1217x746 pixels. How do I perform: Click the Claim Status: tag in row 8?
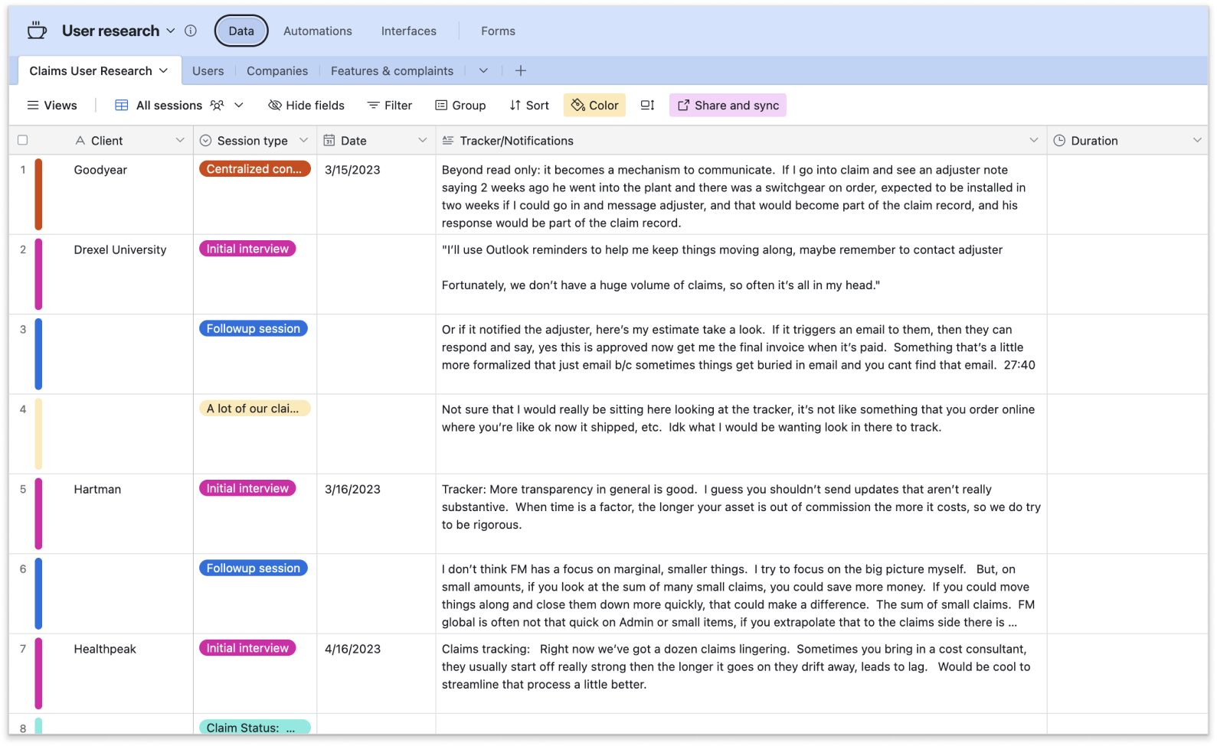tap(255, 727)
